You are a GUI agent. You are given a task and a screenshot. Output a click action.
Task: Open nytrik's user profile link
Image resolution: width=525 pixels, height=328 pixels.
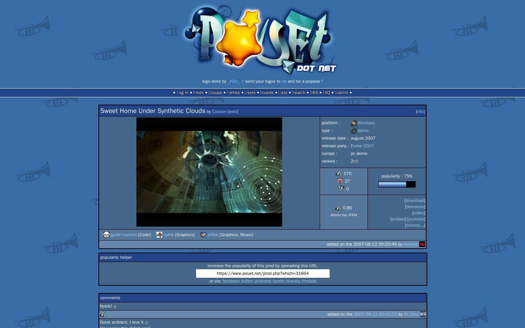point(169,235)
